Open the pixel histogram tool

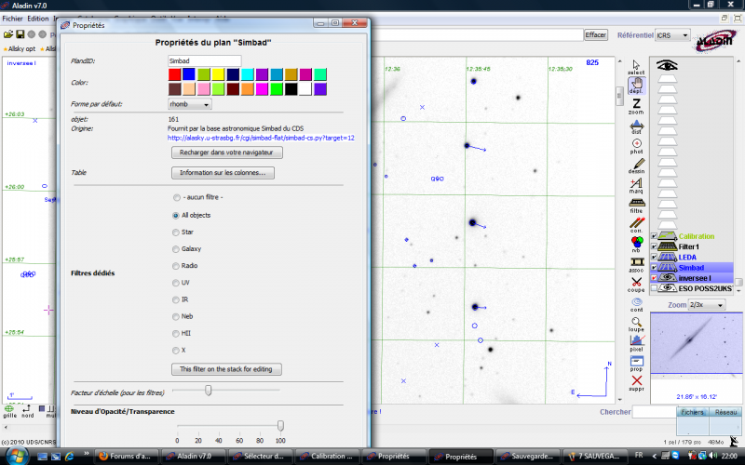636,343
